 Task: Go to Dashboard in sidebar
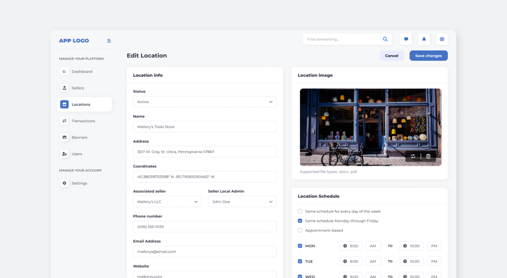tap(81, 72)
